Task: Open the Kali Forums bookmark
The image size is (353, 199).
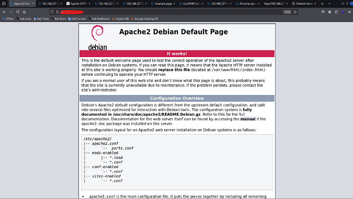Action: point(77,19)
